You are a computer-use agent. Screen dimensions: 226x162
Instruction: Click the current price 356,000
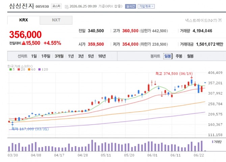point(25,35)
